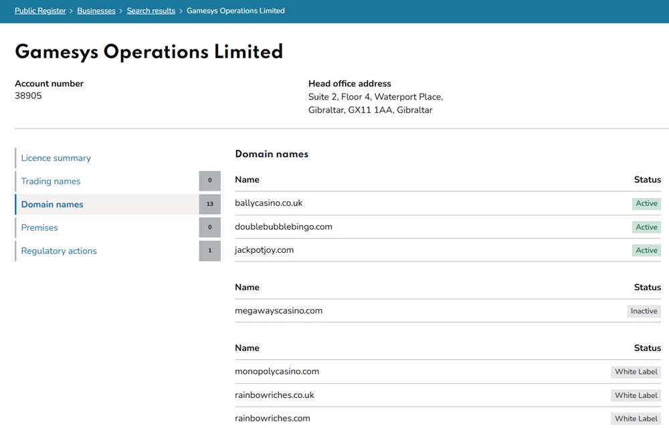Select monopolycasino.com domain text
The width and height of the screenshot is (669, 428).
click(x=277, y=371)
